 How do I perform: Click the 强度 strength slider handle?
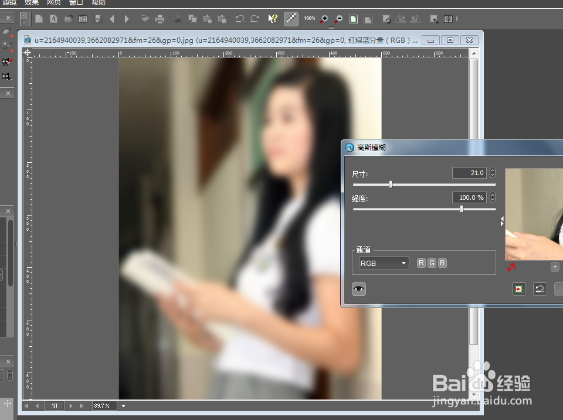(x=462, y=209)
